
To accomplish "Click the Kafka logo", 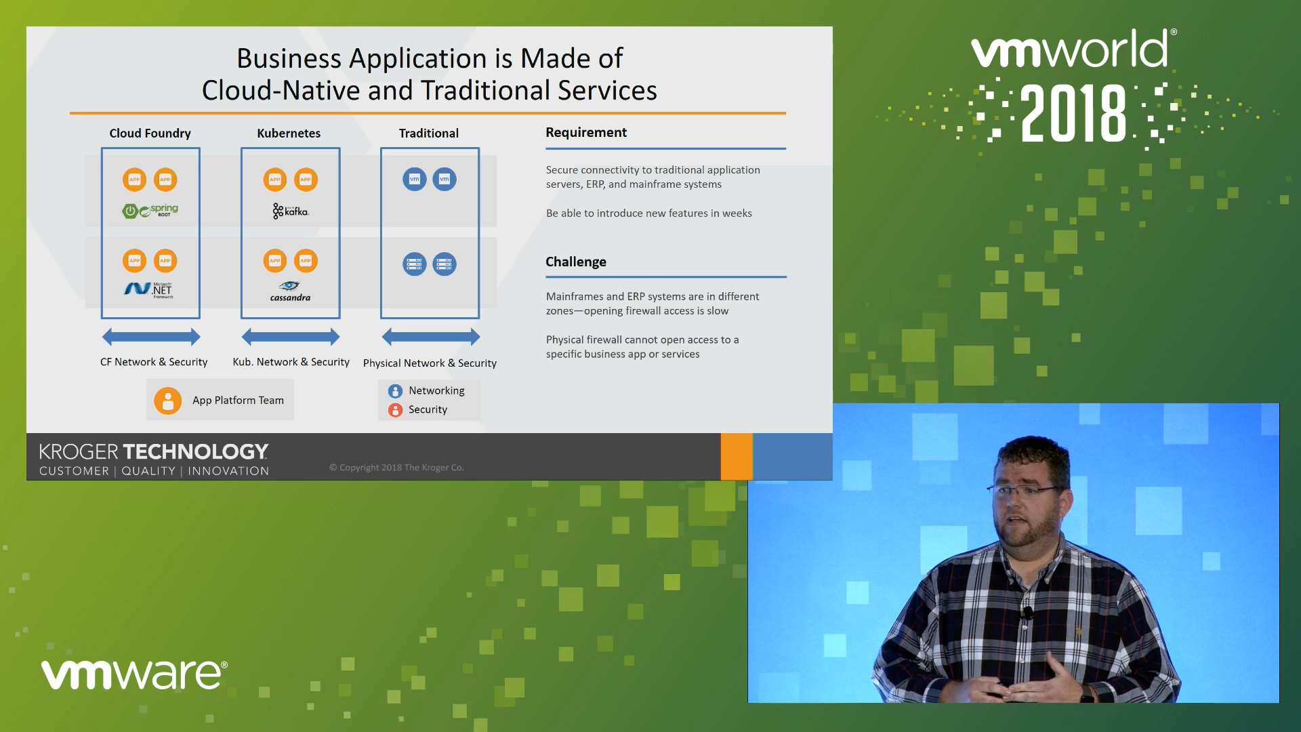I will point(291,211).
